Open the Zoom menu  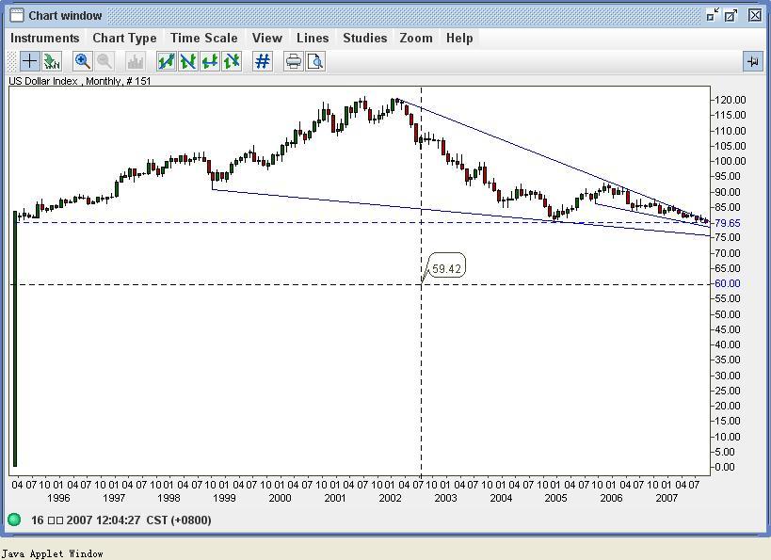[x=416, y=38]
